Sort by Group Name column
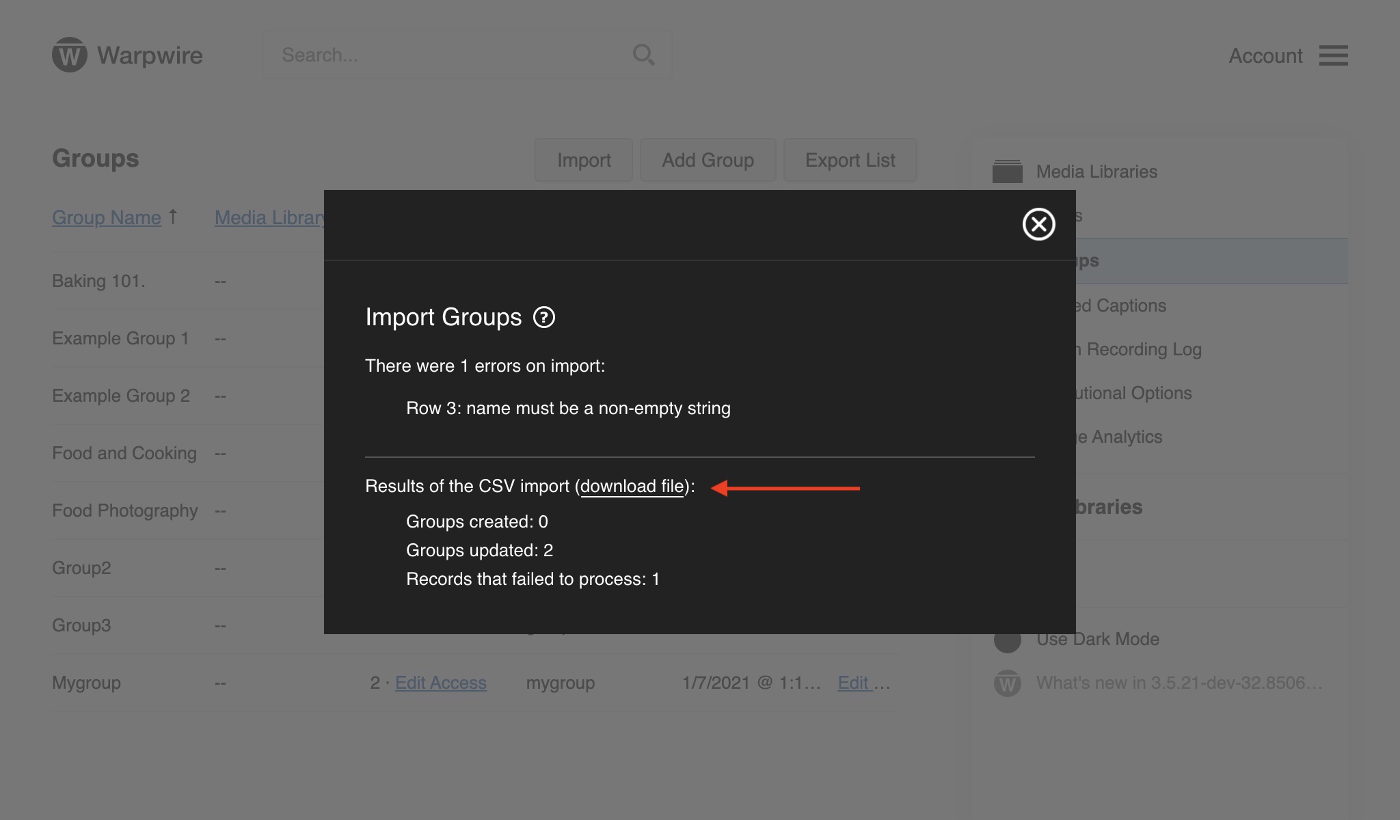The image size is (1400, 820). (107, 217)
